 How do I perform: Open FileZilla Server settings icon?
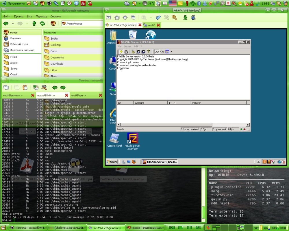coord(133,52)
